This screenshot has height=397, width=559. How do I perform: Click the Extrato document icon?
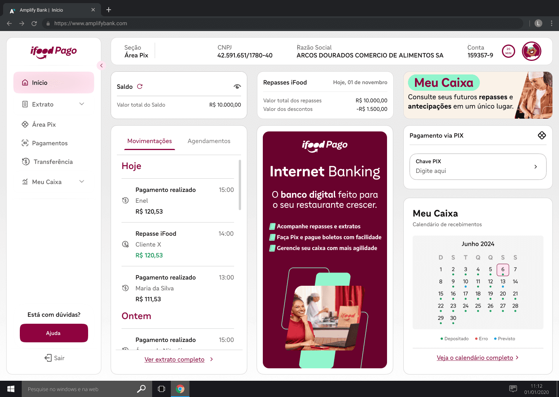click(25, 104)
